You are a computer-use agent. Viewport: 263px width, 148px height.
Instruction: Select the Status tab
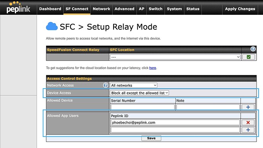193,9
